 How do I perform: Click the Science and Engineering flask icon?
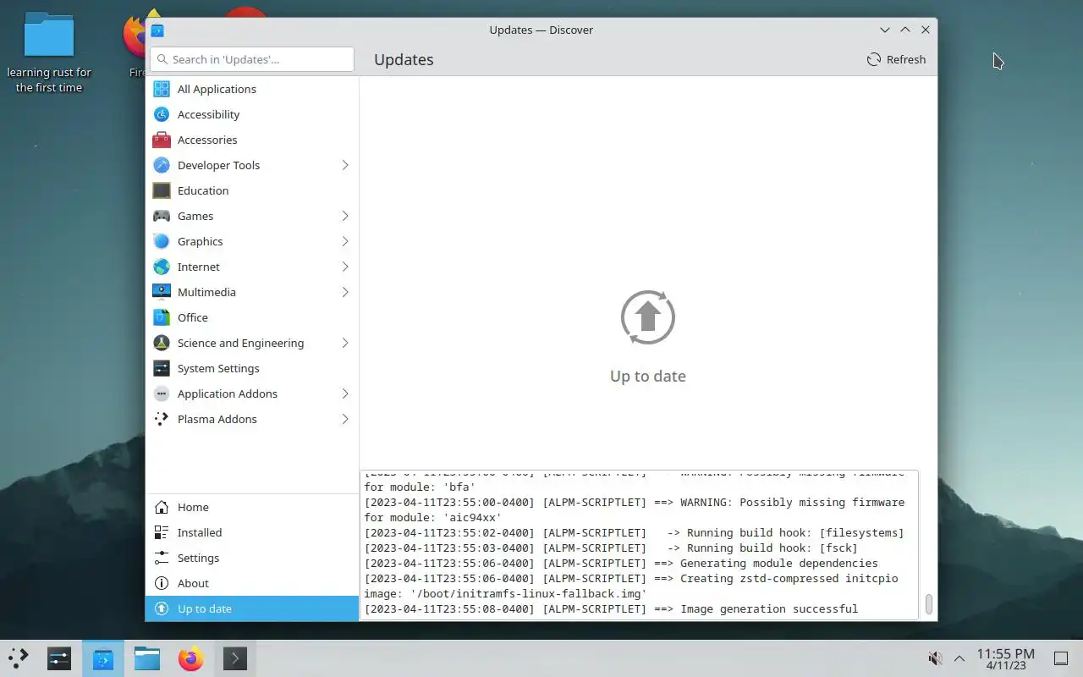click(161, 343)
